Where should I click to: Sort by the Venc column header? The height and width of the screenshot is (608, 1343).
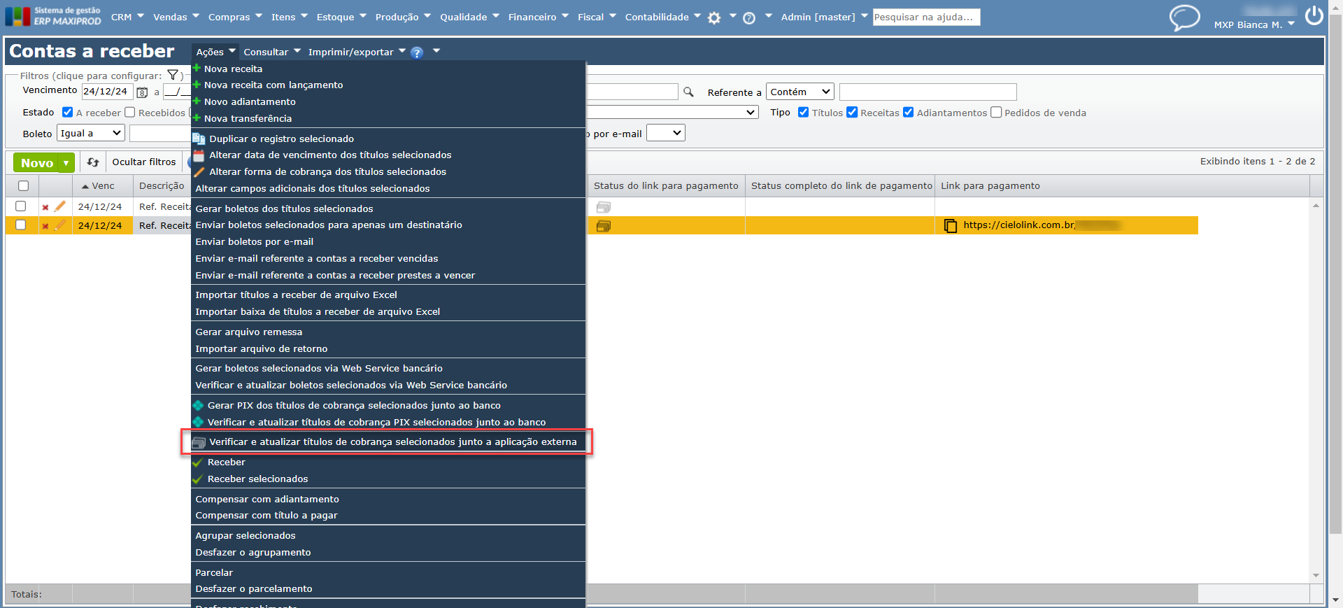click(103, 186)
